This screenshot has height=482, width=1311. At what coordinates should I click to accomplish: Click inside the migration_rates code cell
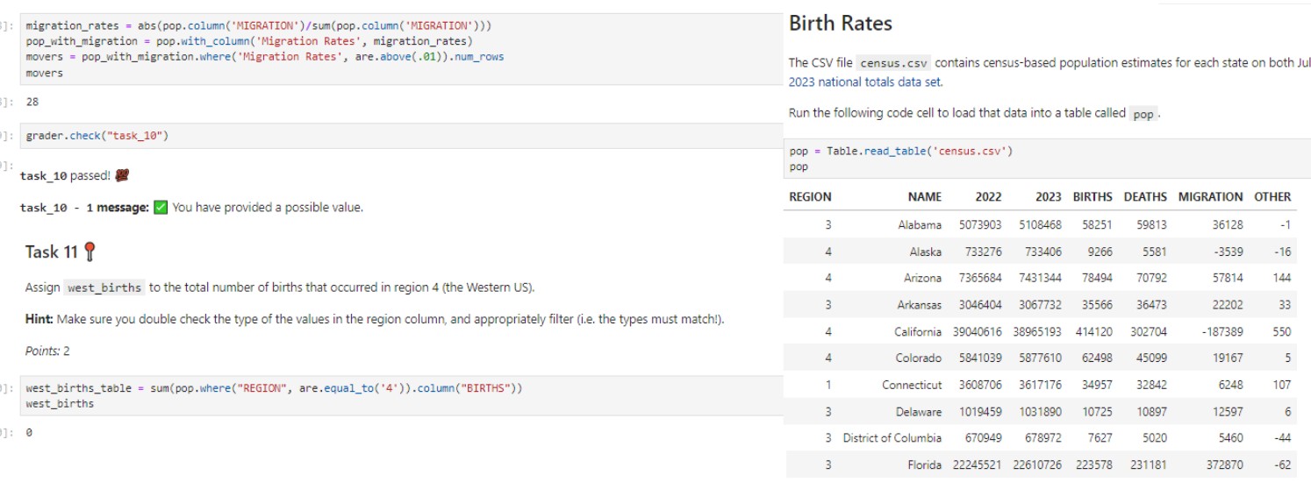(x=395, y=50)
